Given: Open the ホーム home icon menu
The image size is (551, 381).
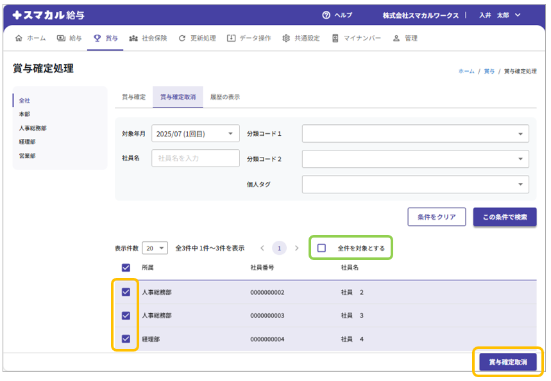Looking at the screenshot, I should tap(18, 38).
